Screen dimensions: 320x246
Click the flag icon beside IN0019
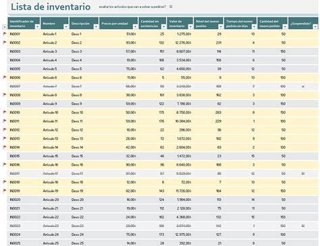5,191
